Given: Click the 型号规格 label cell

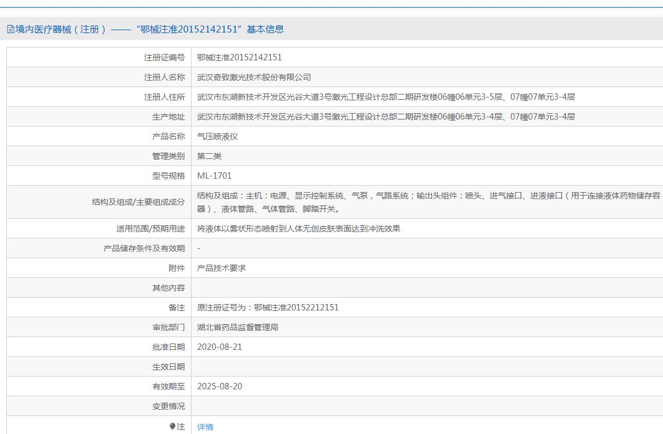Looking at the screenshot, I should coord(99,176).
